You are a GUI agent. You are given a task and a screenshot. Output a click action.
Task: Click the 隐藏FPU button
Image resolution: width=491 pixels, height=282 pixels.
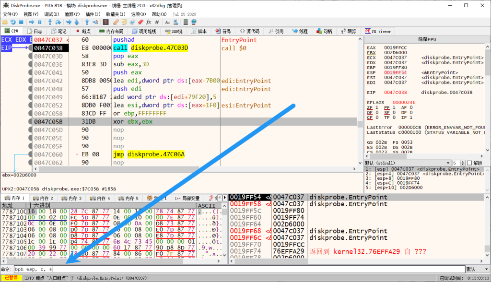[x=427, y=39]
